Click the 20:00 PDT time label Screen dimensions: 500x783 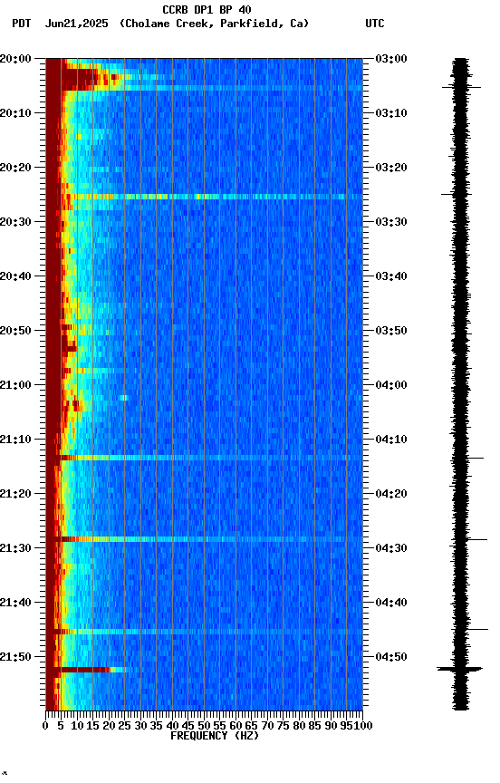pos(15,59)
